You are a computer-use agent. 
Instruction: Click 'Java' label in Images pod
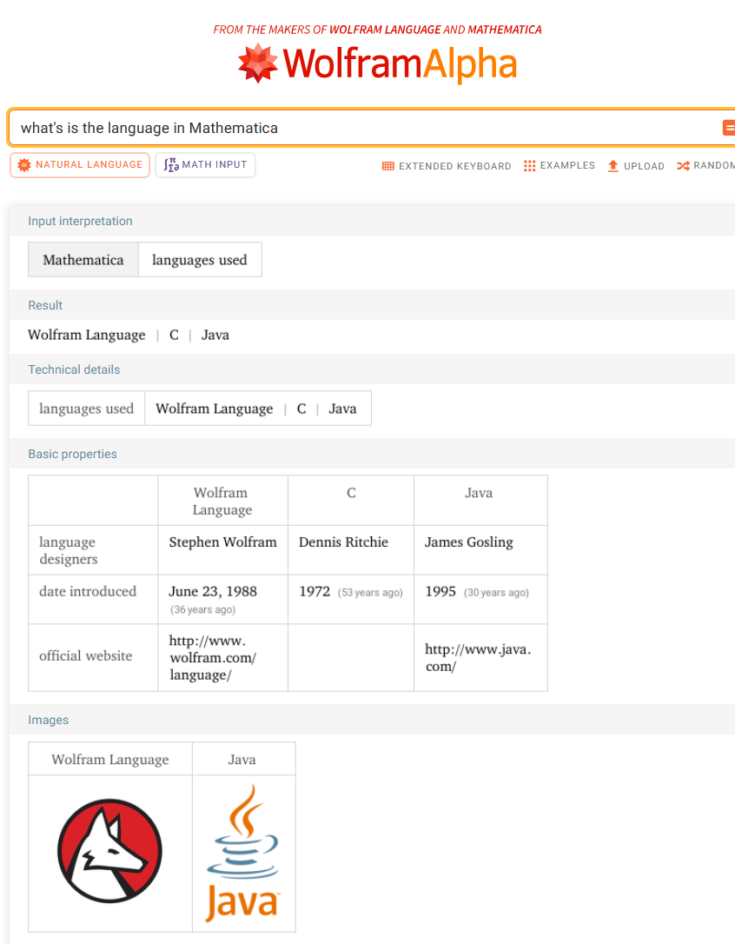tap(242, 759)
